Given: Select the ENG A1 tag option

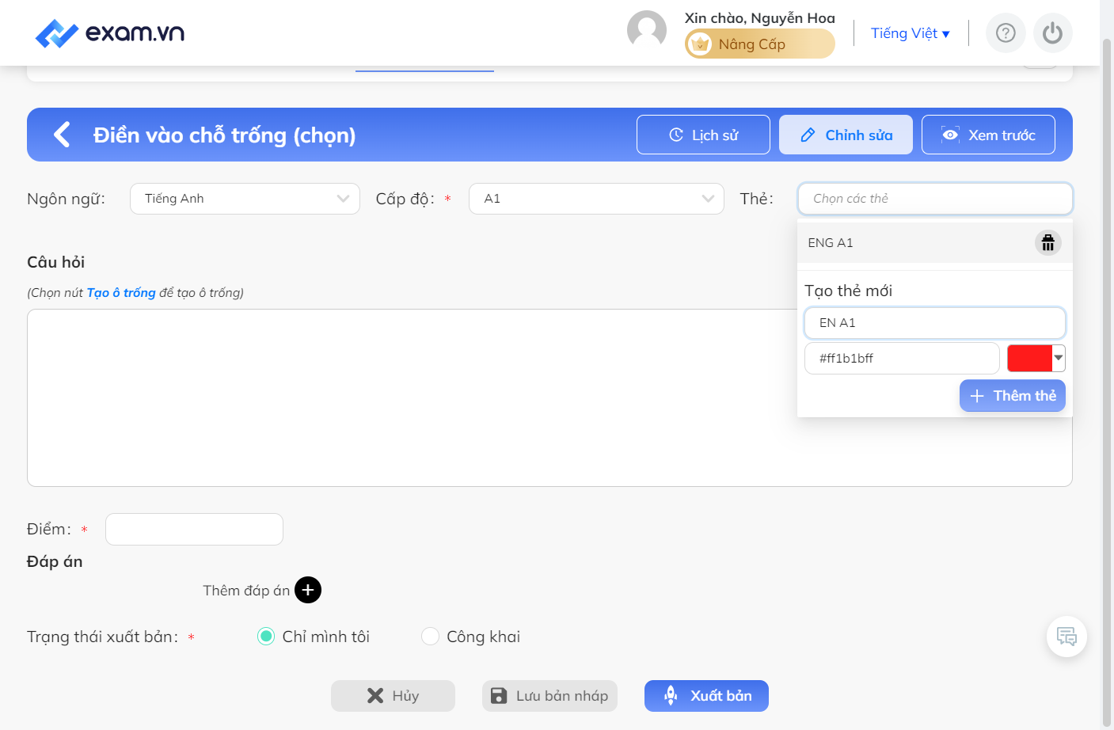Looking at the screenshot, I should [935, 243].
